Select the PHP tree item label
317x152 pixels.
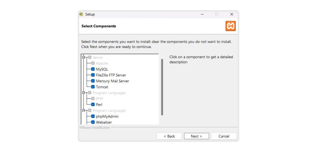coord(99,99)
